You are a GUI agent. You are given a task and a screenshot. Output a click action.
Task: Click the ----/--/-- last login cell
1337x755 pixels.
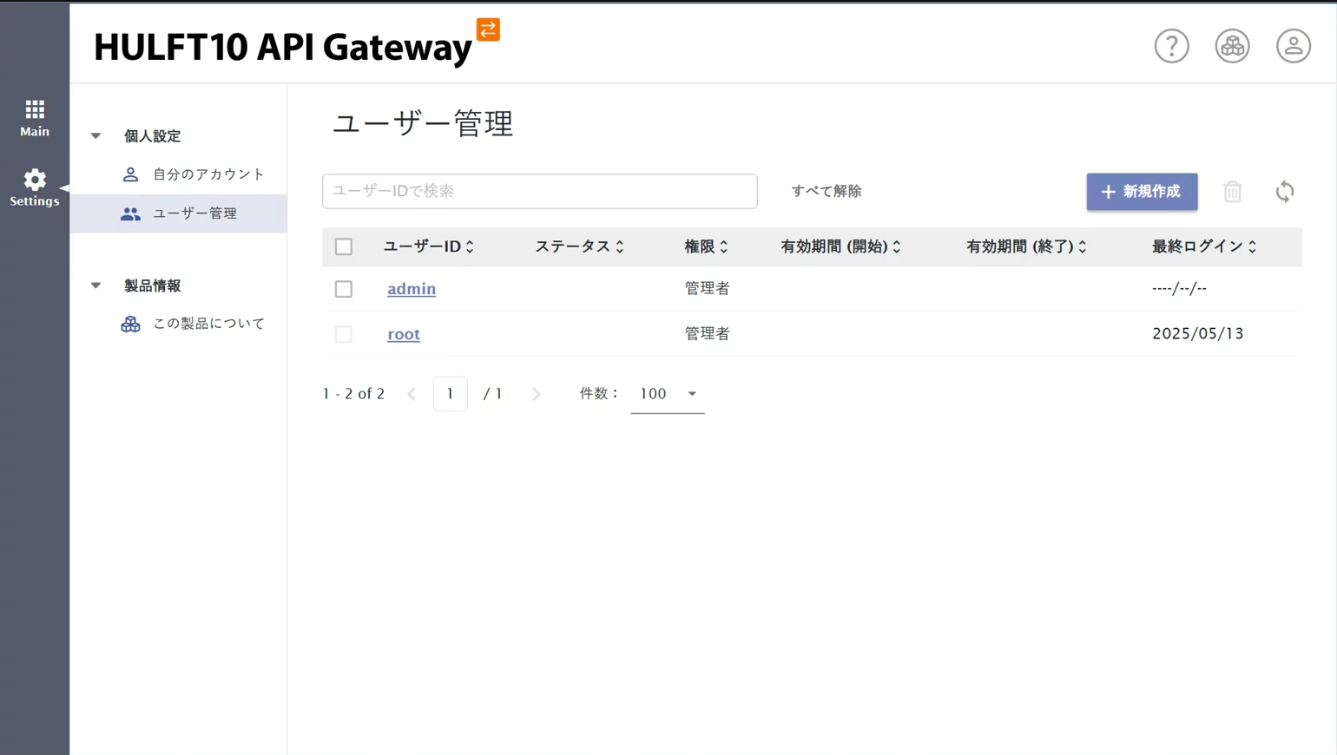[1179, 289]
